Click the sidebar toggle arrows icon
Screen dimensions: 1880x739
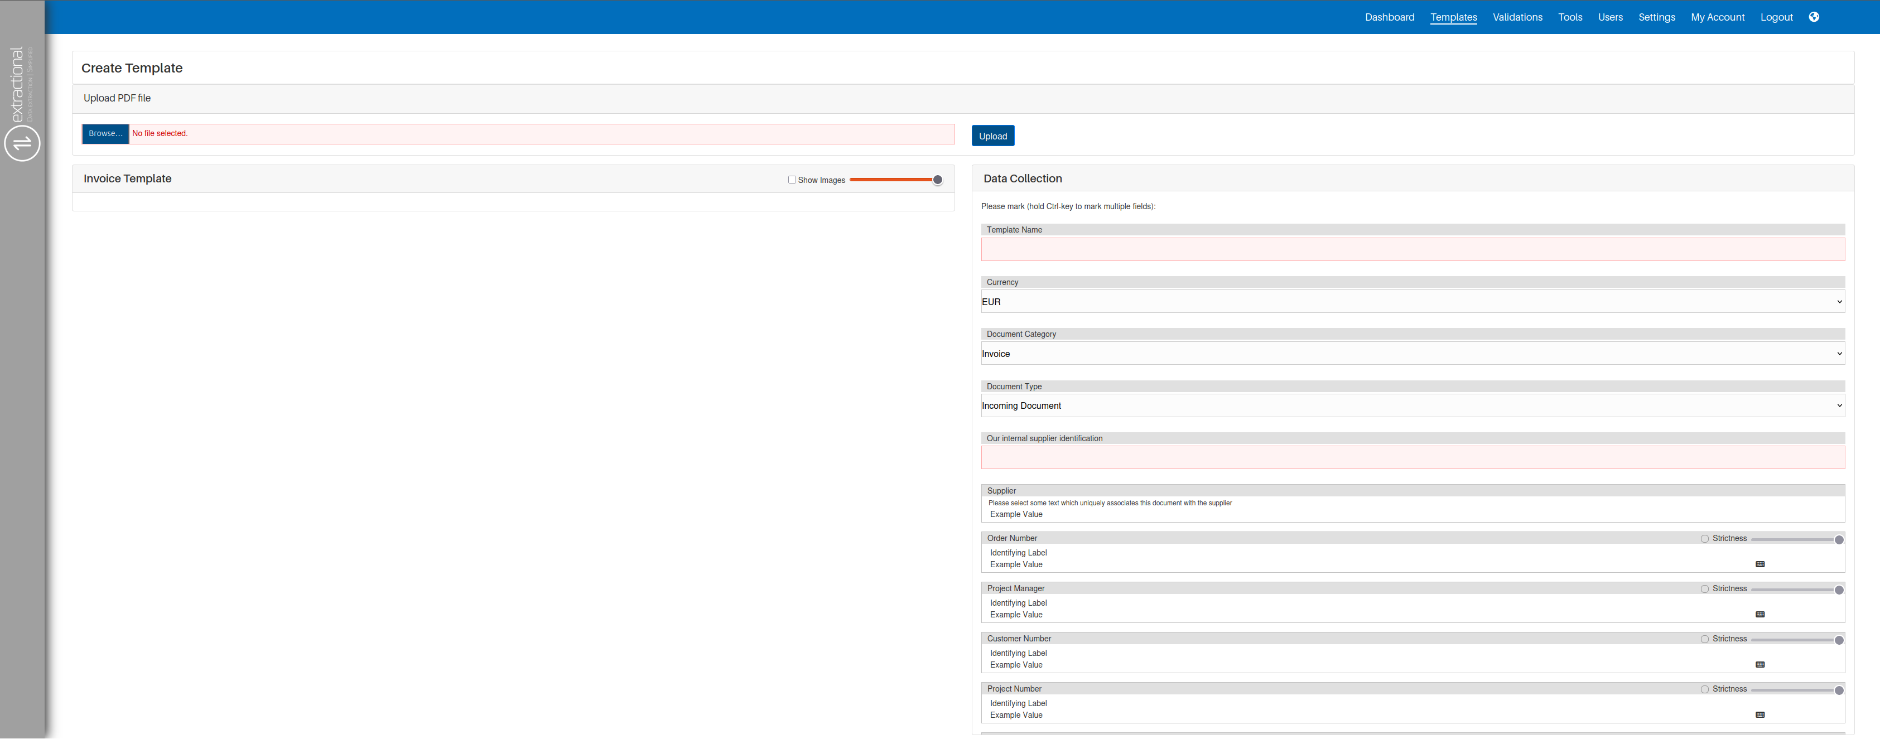[22, 143]
